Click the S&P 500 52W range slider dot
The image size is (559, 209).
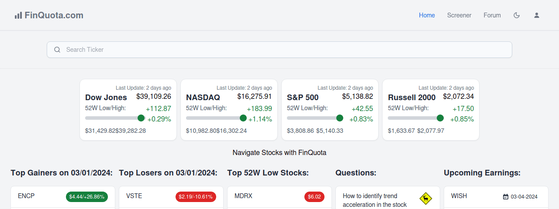point(340,118)
